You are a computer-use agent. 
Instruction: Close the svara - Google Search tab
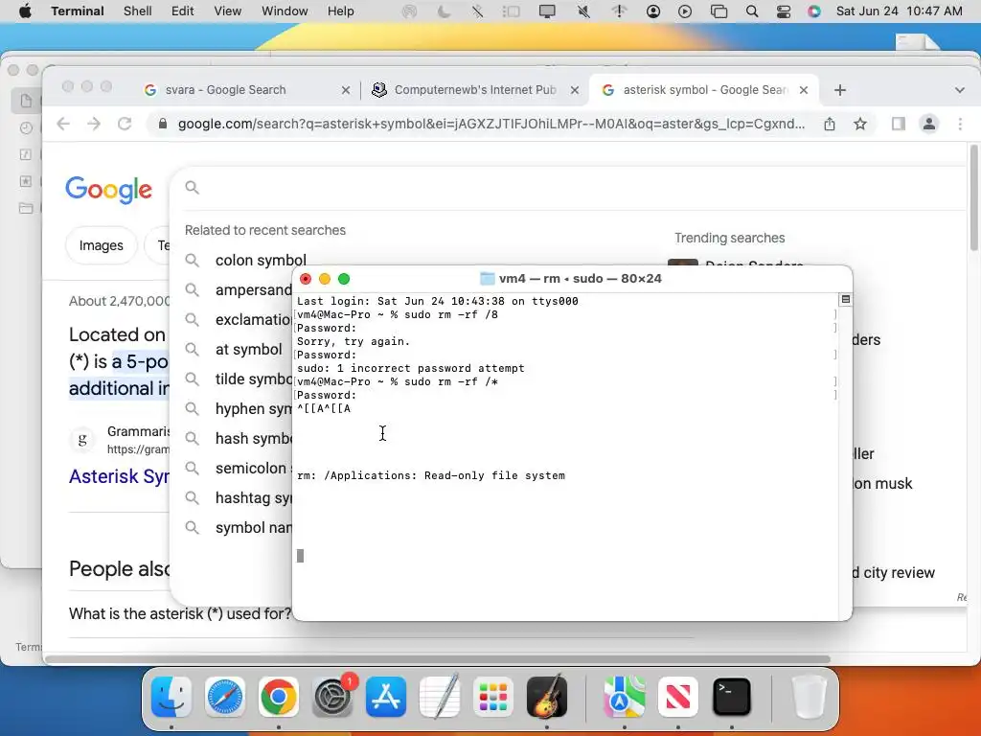(345, 90)
